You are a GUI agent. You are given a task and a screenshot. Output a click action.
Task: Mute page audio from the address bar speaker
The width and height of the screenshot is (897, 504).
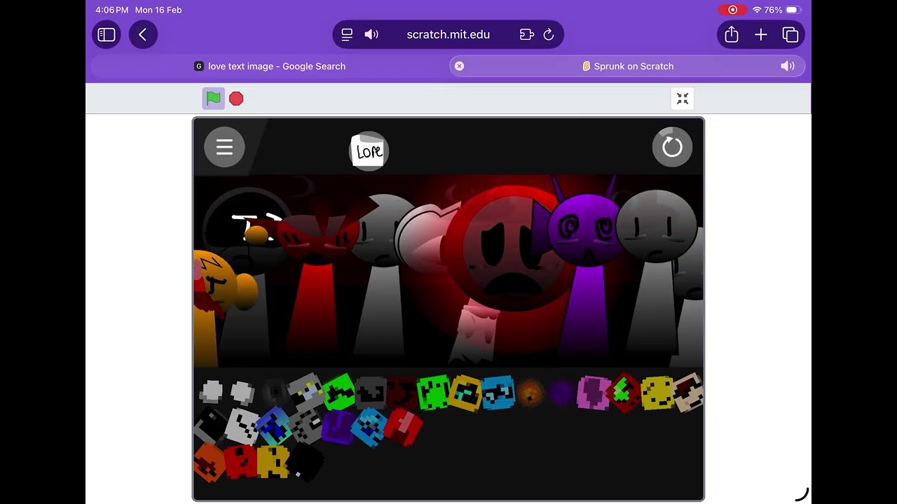tap(371, 34)
